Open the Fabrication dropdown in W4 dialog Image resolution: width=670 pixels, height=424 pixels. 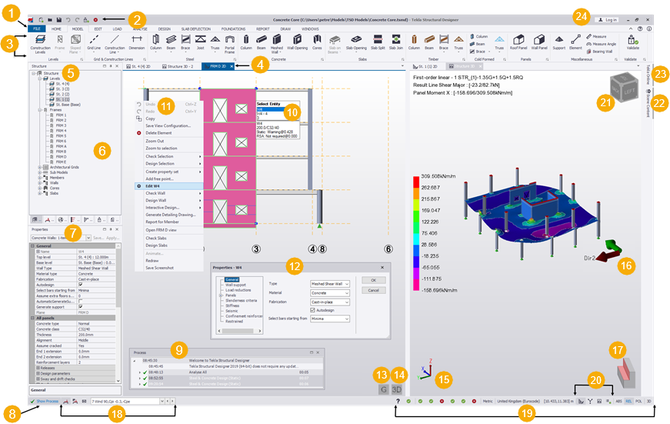pos(330,302)
